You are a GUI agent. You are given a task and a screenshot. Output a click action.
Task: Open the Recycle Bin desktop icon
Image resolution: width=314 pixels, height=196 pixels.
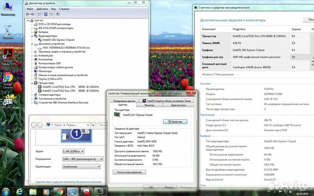point(8,32)
